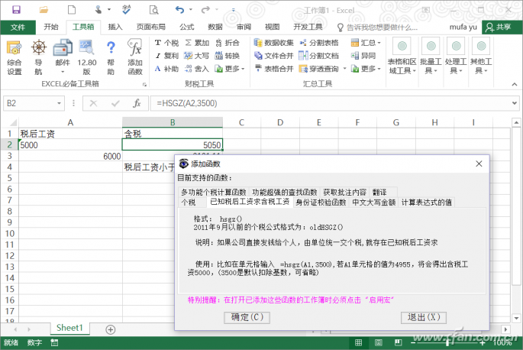Switch to 数据 ribbon tab

[215, 27]
